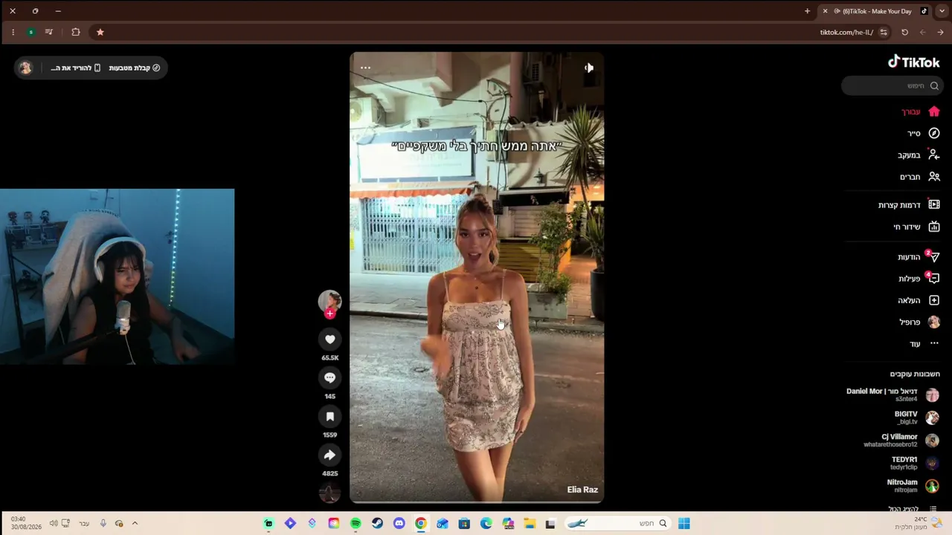Open the video's three-dots options menu
The image size is (952, 535).
click(365, 68)
